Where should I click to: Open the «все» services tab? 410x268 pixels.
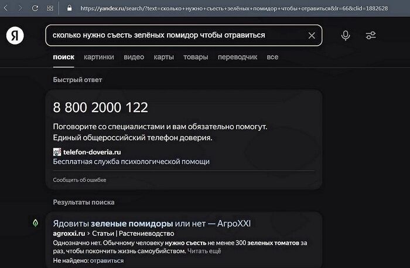pos(272,57)
